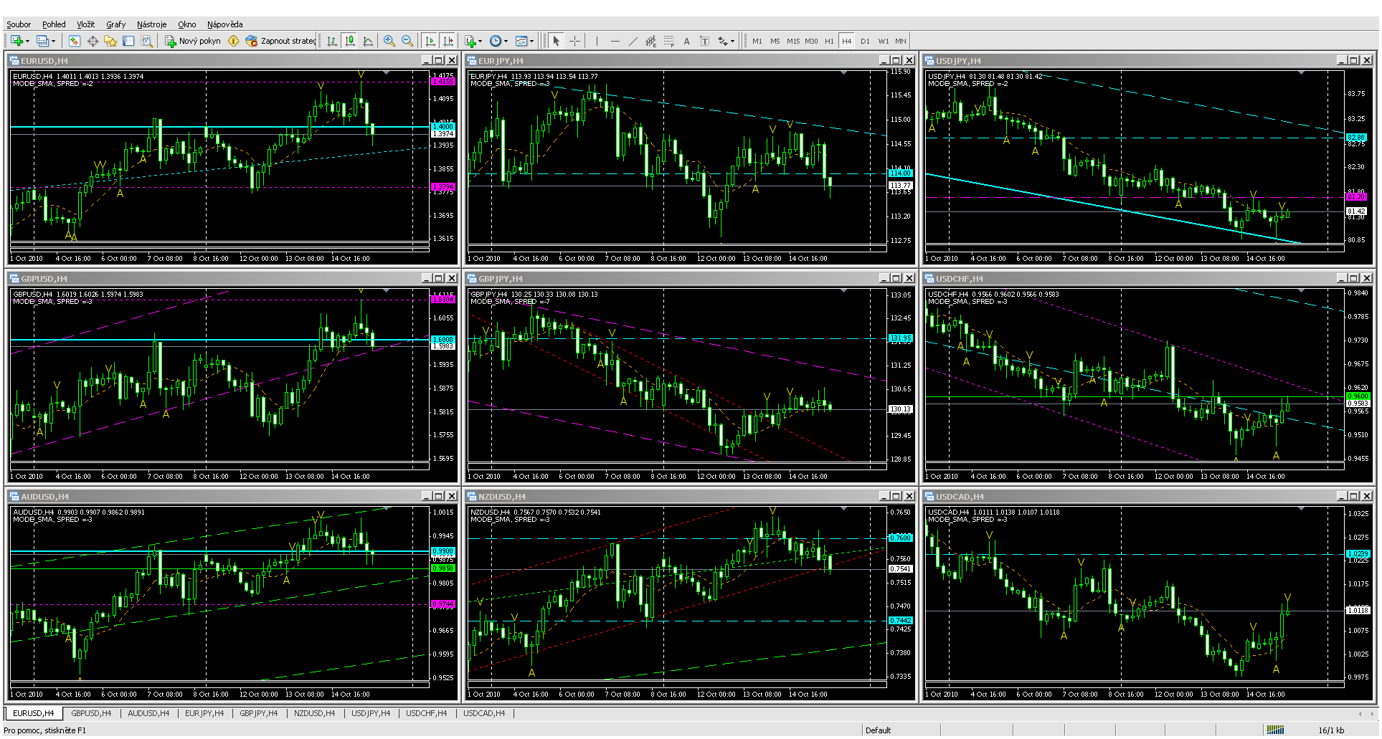Select the horizontal line drawing tool
This screenshot has width=1382, height=739.
pos(615,41)
